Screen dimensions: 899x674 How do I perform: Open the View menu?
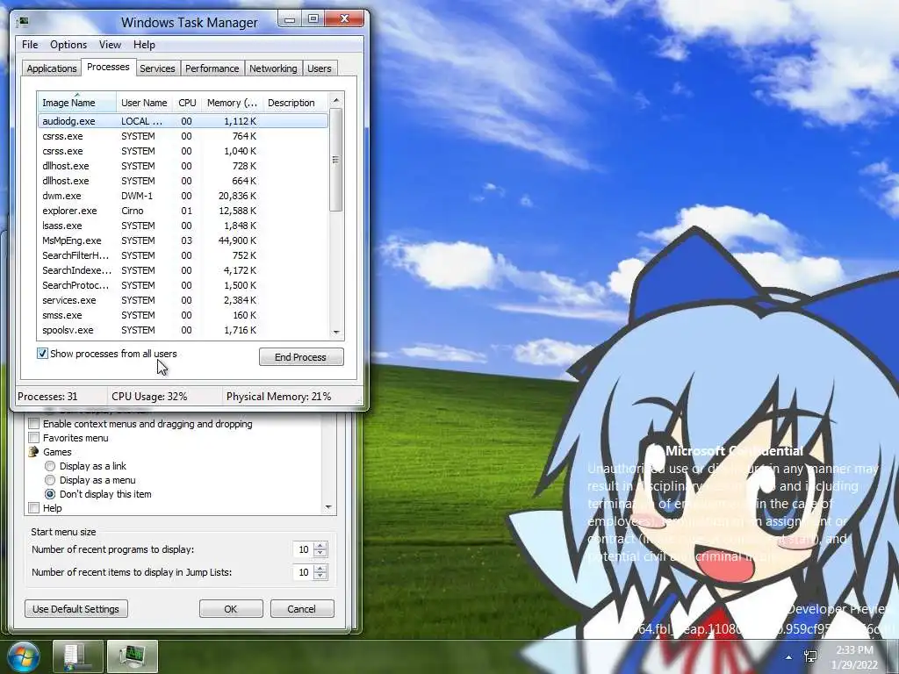click(110, 45)
